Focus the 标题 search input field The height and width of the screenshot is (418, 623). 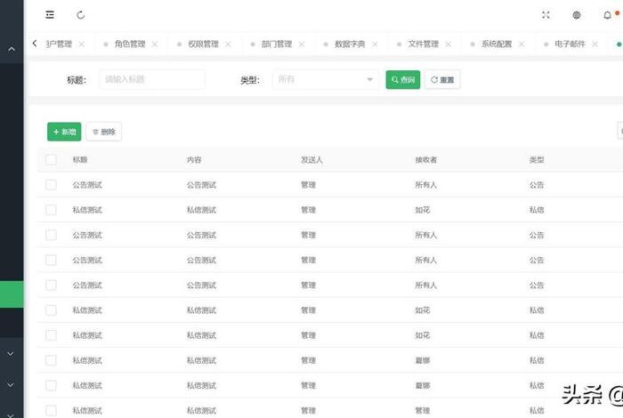(152, 79)
